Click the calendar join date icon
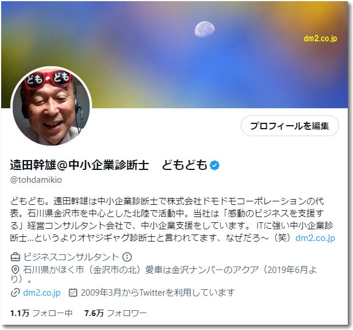The height and width of the screenshot is (330, 353). [73, 292]
